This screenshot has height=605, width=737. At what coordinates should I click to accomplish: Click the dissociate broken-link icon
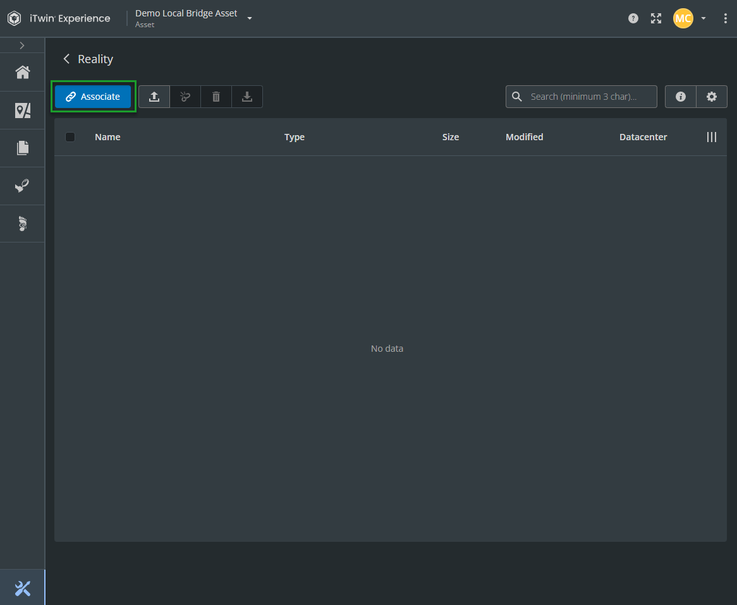click(185, 96)
